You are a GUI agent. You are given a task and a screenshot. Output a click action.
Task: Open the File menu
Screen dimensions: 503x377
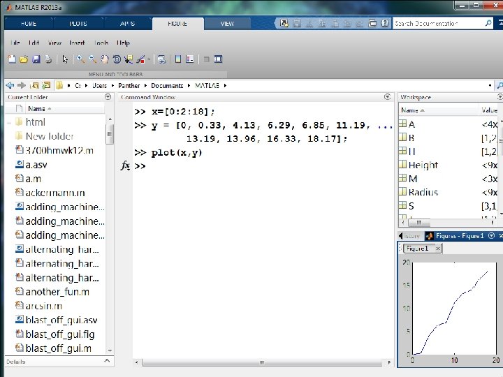(x=15, y=43)
